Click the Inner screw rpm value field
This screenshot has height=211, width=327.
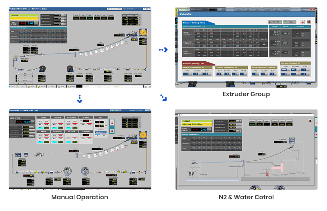[x=274, y=32]
